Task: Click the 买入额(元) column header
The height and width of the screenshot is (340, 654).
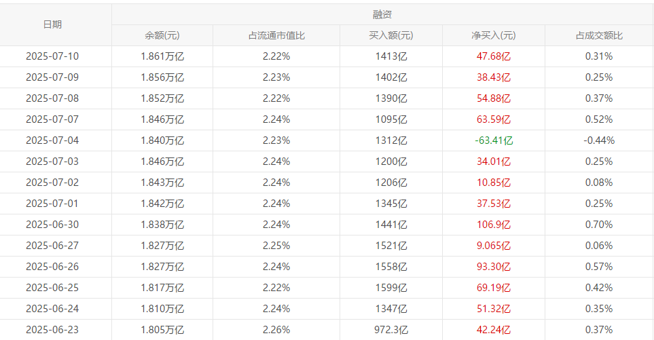Action: [390, 35]
